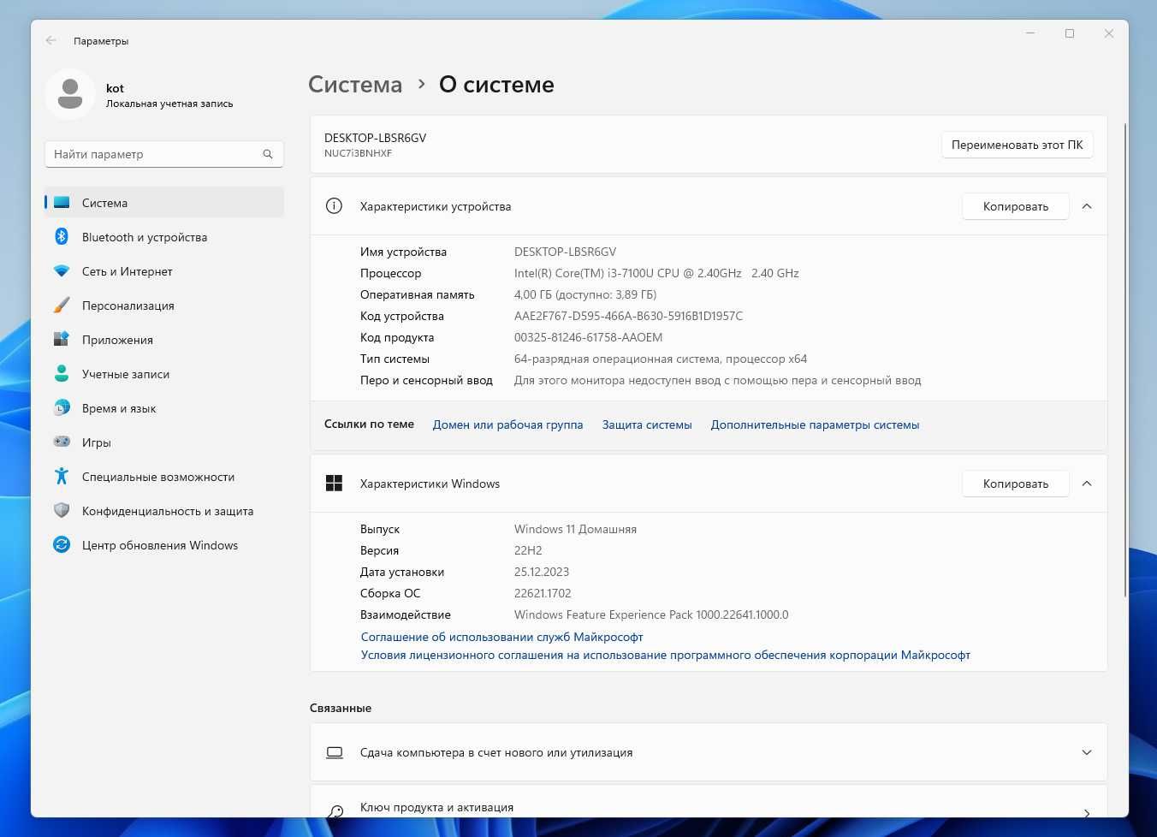
Task: Click Переименовать этот ПК button
Action: pos(1017,145)
